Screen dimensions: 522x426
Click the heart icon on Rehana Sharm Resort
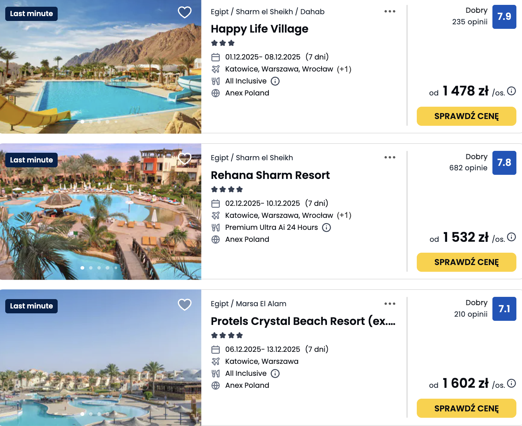184,159
